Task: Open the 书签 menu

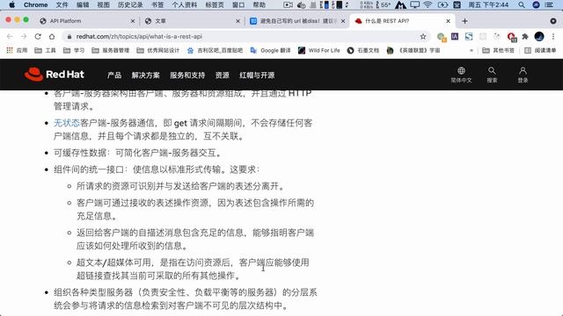Action: pos(157,4)
